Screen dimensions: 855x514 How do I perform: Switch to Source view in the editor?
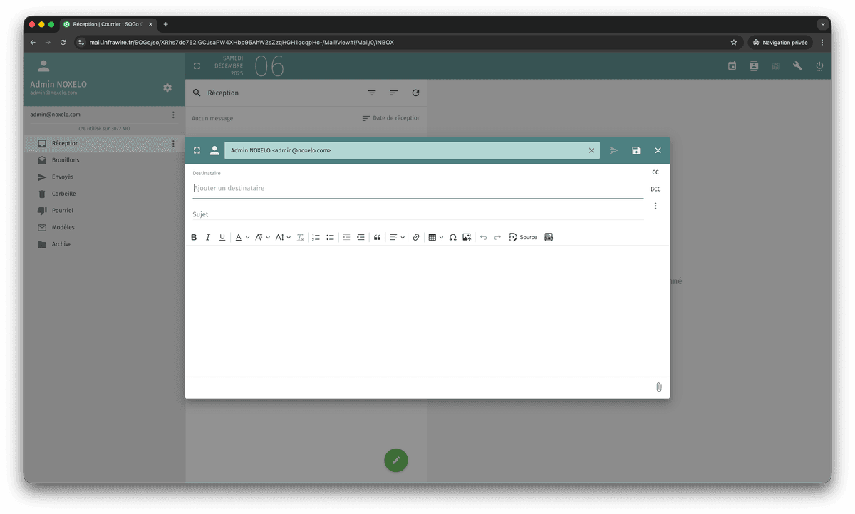(523, 237)
